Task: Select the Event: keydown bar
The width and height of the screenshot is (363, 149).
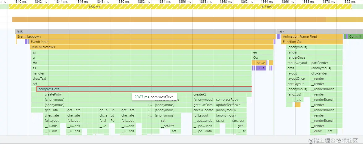Action: (x=146, y=36)
